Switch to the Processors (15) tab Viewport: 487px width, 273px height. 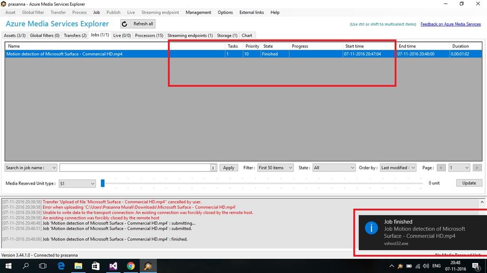(x=149, y=35)
